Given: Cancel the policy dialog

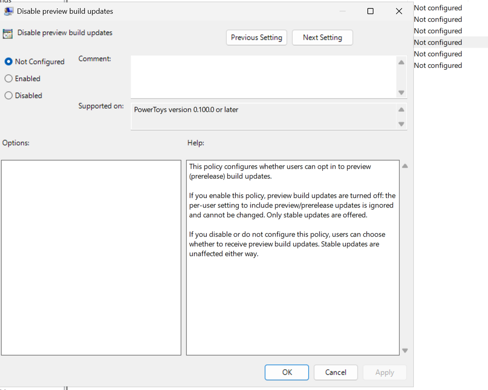Looking at the screenshot, I should pyautogui.click(x=336, y=372).
